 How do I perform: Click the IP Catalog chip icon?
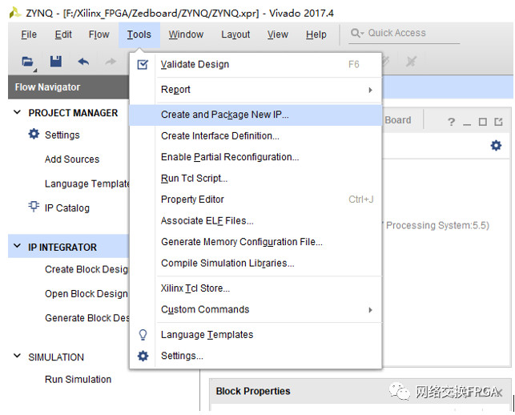[x=34, y=207]
